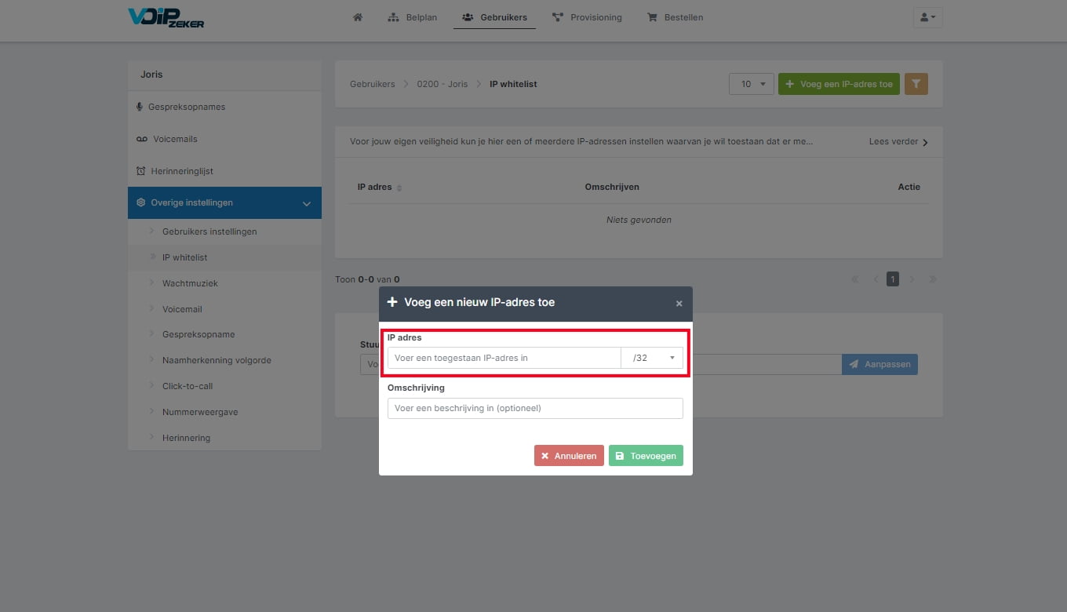Click the VoIPzeker logo

pyautogui.click(x=166, y=17)
